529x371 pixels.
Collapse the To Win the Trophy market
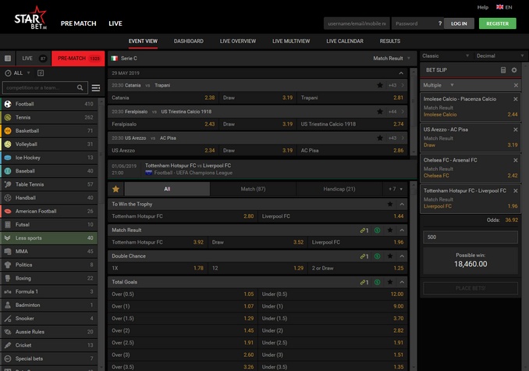click(402, 204)
